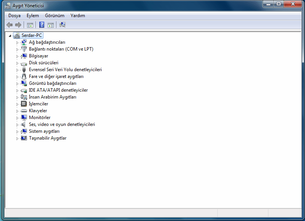Maximize the Aygıt Yöneticisi window
The height and width of the screenshot is (221, 305).
pyautogui.click(x=279, y=4)
